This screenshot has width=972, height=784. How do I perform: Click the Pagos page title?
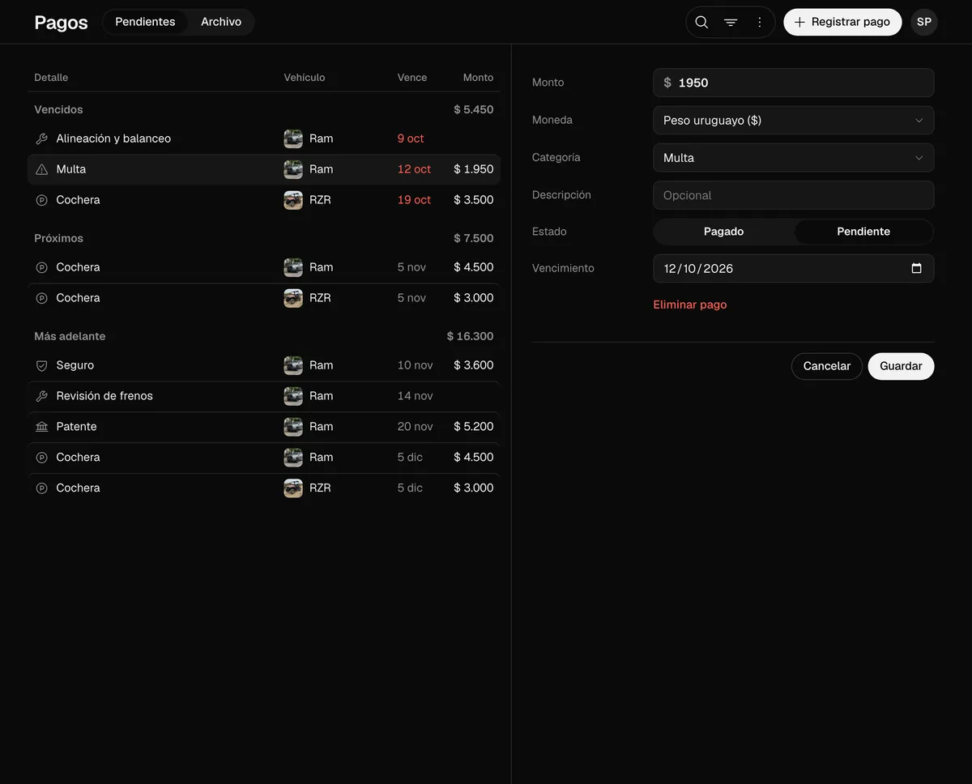(x=61, y=23)
